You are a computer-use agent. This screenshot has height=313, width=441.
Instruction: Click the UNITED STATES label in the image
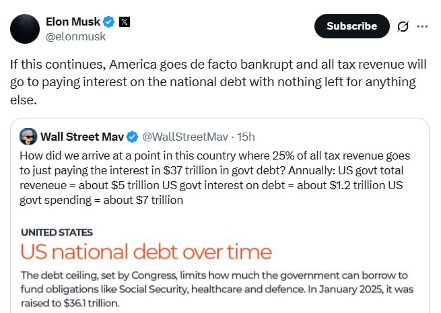click(57, 232)
